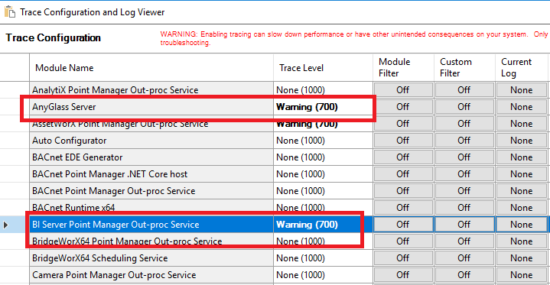This screenshot has height=285, width=550.
Task: Select BACnet Point Manager Out-proc Service row
Action: pos(151,191)
